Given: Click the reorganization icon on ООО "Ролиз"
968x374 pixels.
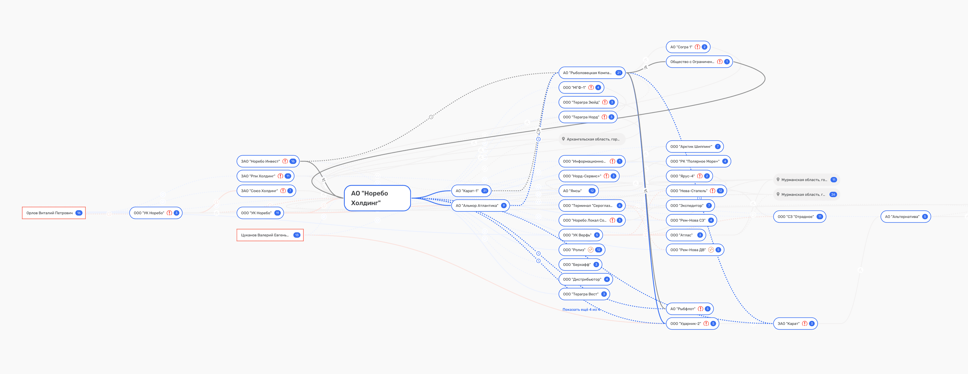Looking at the screenshot, I should (591, 250).
